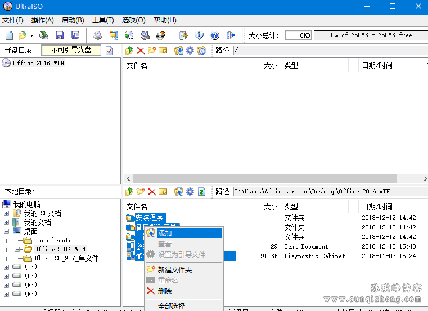
Task: Click gear properties icon in disc directory toolbar
Action: [190, 51]
